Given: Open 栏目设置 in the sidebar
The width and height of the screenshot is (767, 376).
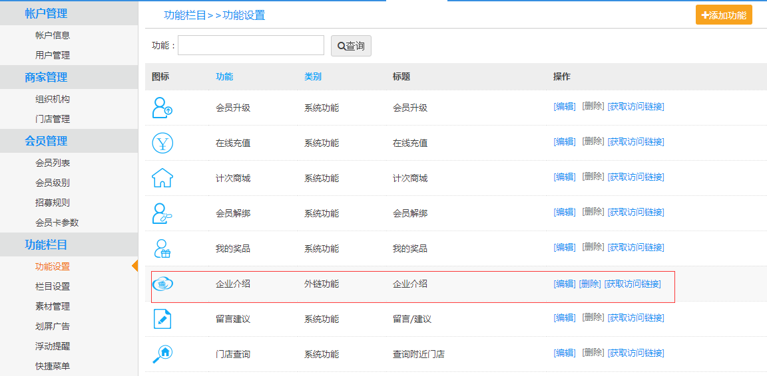Looking at the screenshot, I should tap(53, 286).
